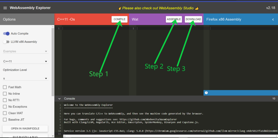This screenshot has height=138, width=278.
Task: Collapse the Firefox x86 Assembly panel chevron
Action: coord(273,19)
